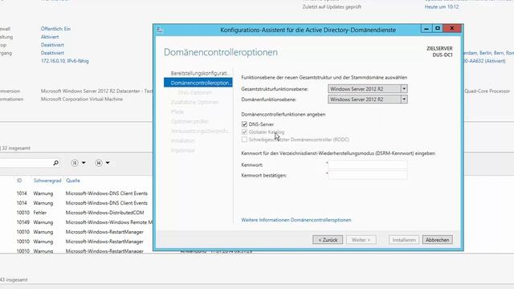Sort events by the Schweregrad column header
This screenshot has width=514, height=289.
(47, 181)
